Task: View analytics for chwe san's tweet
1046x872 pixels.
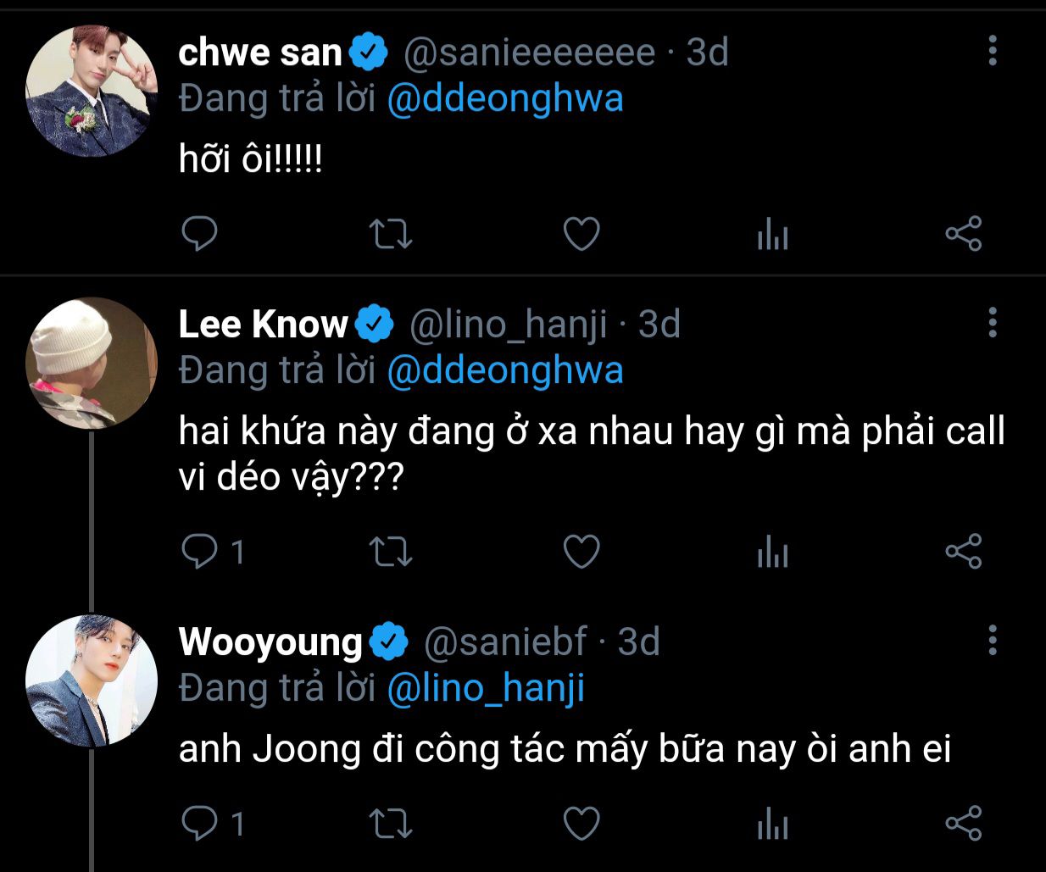Action: point(772,234)
